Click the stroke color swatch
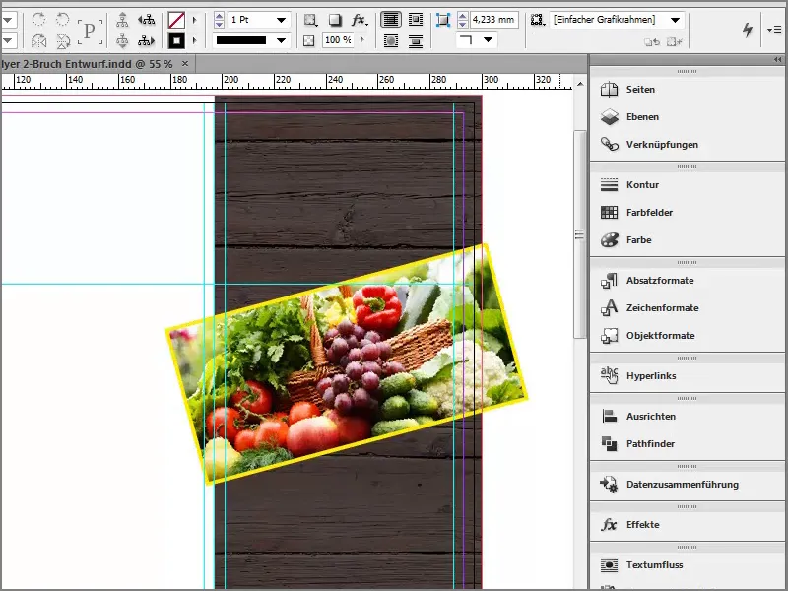 click(x=176, y=40)
